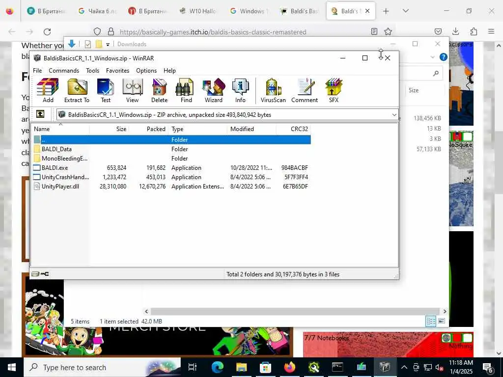Sort by the Packed column header
Screen dimensions: 503x377
pos(148,129)
